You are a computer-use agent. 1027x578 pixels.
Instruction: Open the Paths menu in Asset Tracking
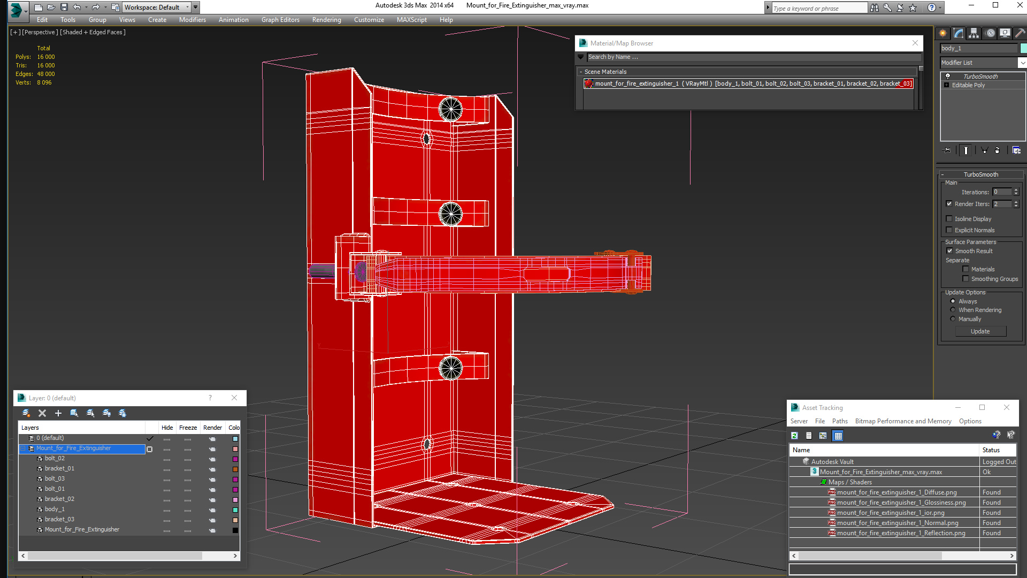click(839, 421)
